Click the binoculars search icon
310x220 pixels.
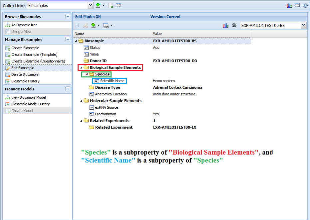tap(234, 25)
